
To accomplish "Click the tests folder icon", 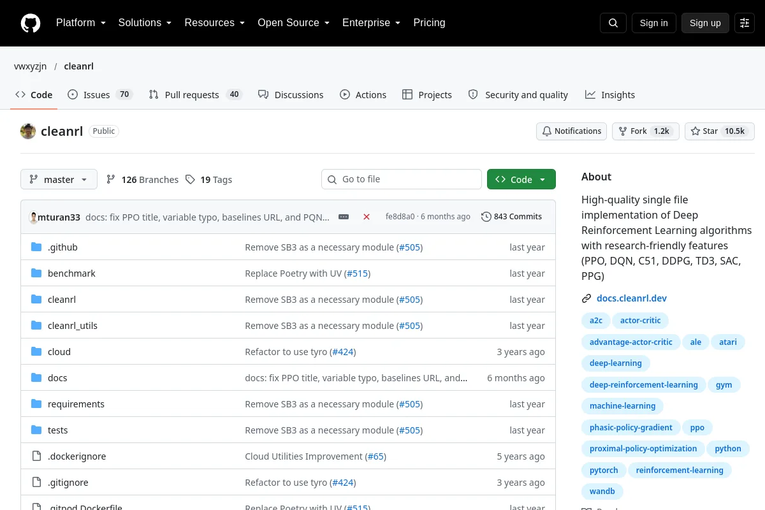I will [x=36, y=430].
